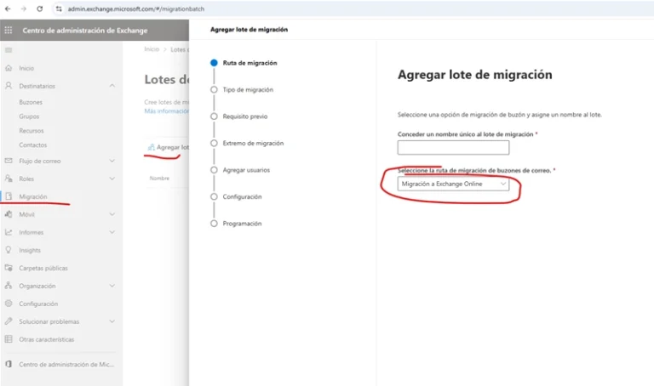Expand the Roles chevron
The height and width of the screenshot is (386, 654).
(112, 179)
